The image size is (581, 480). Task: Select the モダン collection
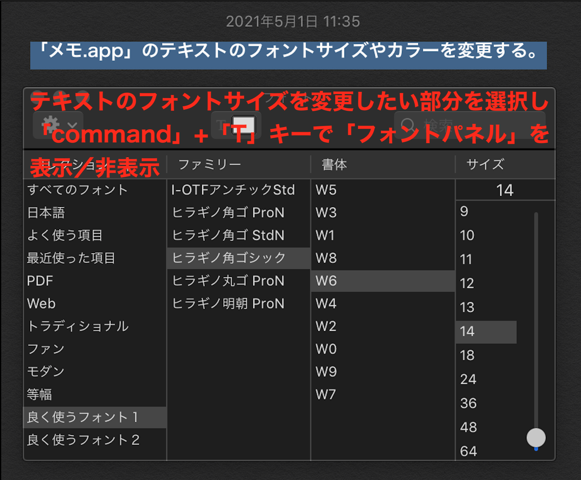(95, 371)
